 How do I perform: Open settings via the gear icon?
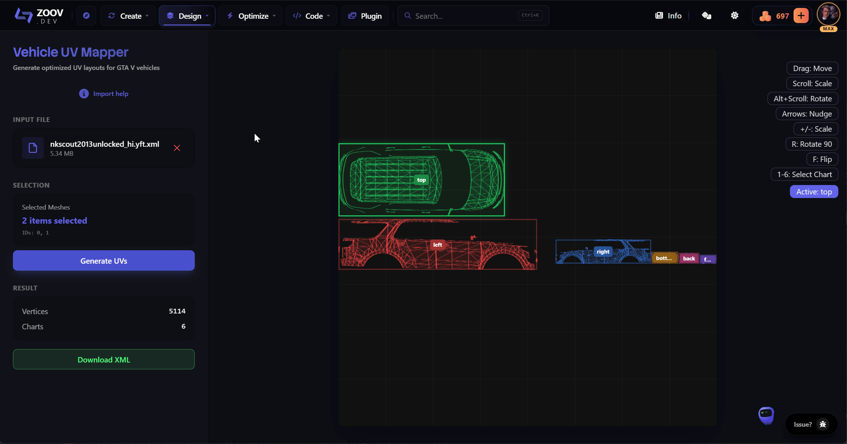tap(734, 15)
